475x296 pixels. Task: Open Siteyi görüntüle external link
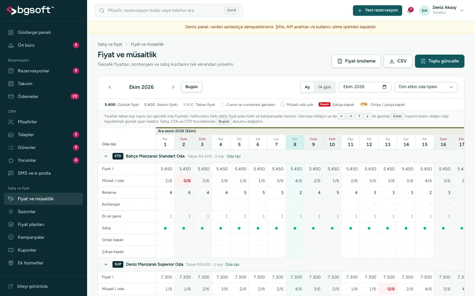click(44, 286)
